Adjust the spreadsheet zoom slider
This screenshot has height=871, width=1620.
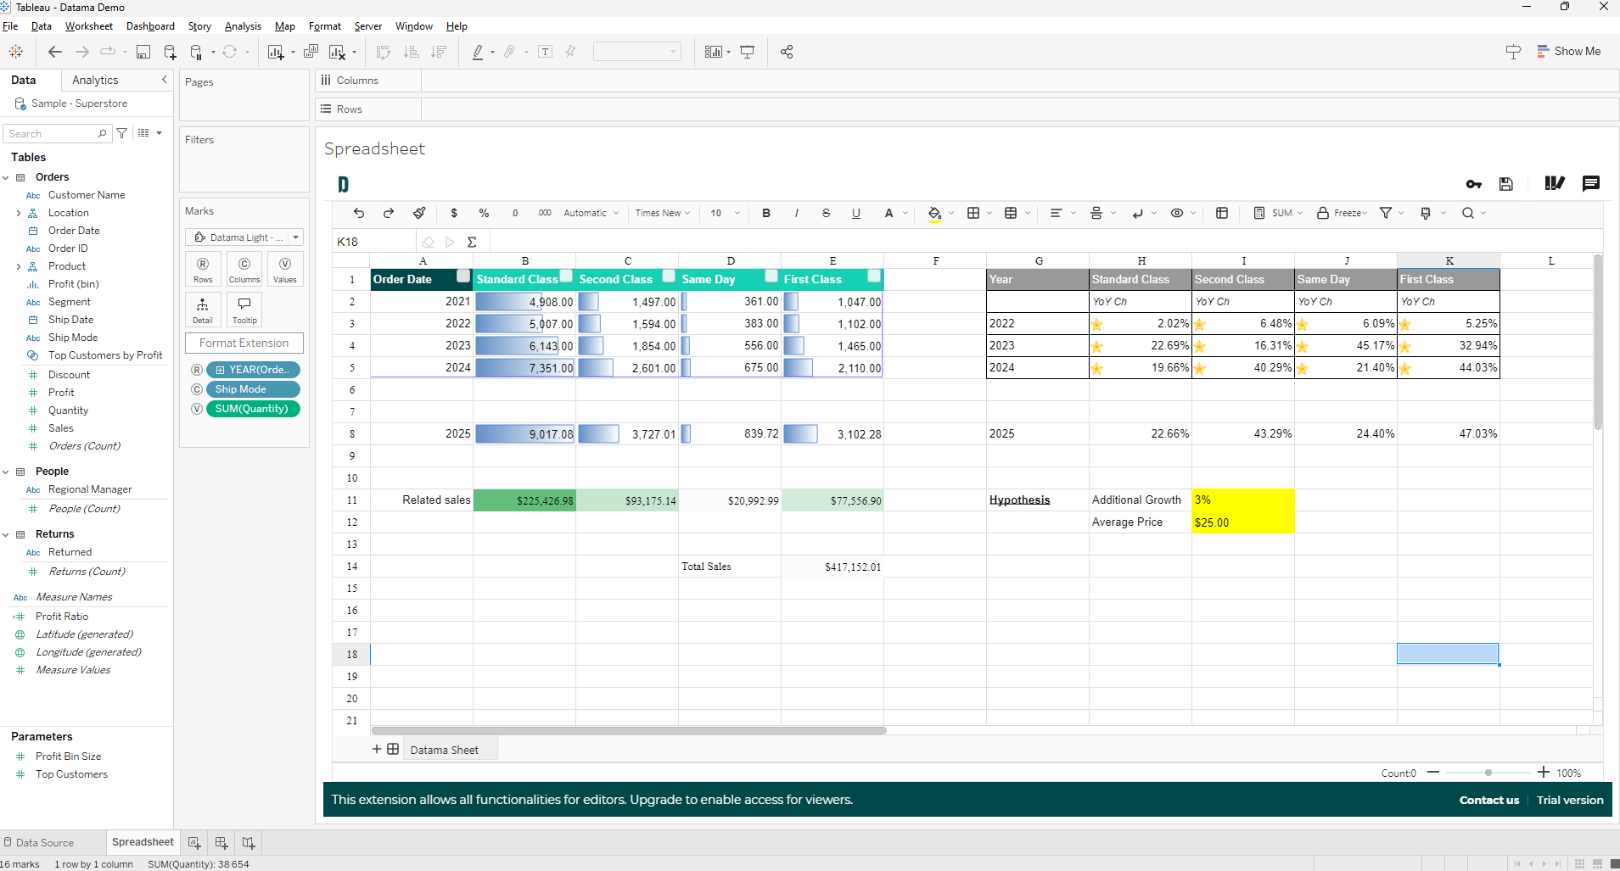point(1488,773)
